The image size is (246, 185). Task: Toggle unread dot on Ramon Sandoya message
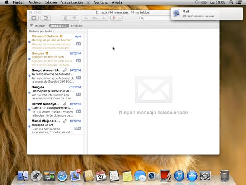pyautogui.click(x=29, y=109)
